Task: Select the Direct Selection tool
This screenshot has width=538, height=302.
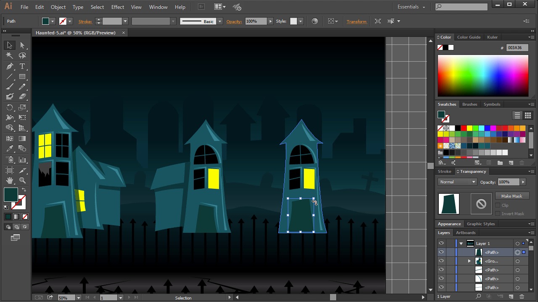Action: (22, 45)
